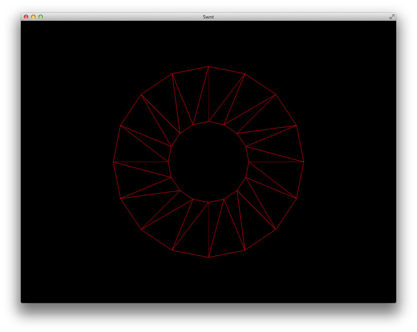Close the Swnt window with the red button
The height and width of the screenshot is (332, 417).
click(x=26, y=17)
